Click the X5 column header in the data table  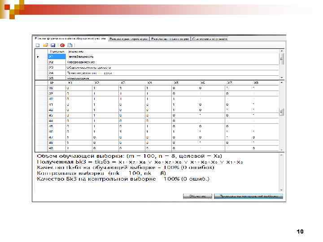pyautogui.click(x=185, y=83)
